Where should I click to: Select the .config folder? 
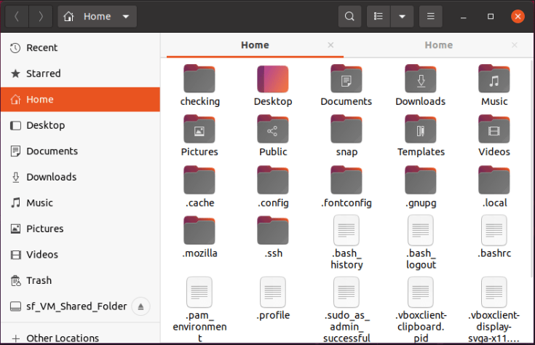coord(273,187)
